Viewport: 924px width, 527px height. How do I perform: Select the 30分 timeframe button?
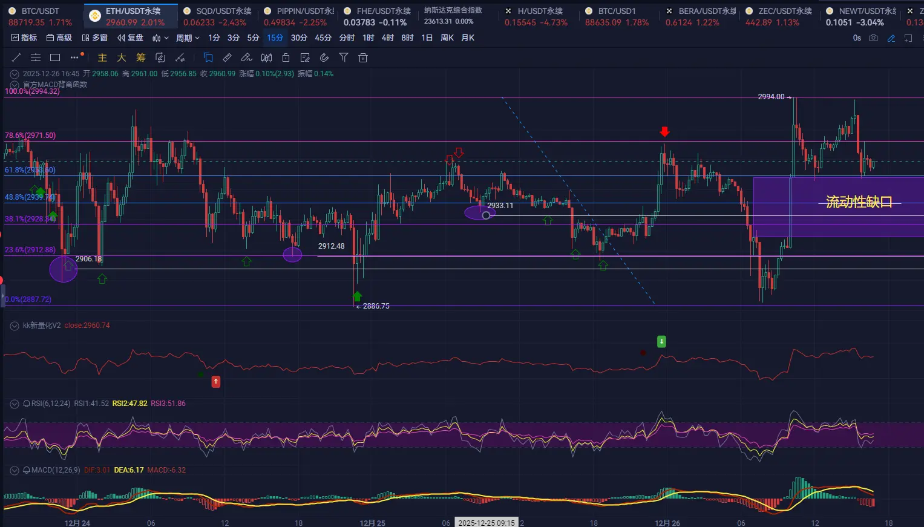299,38
